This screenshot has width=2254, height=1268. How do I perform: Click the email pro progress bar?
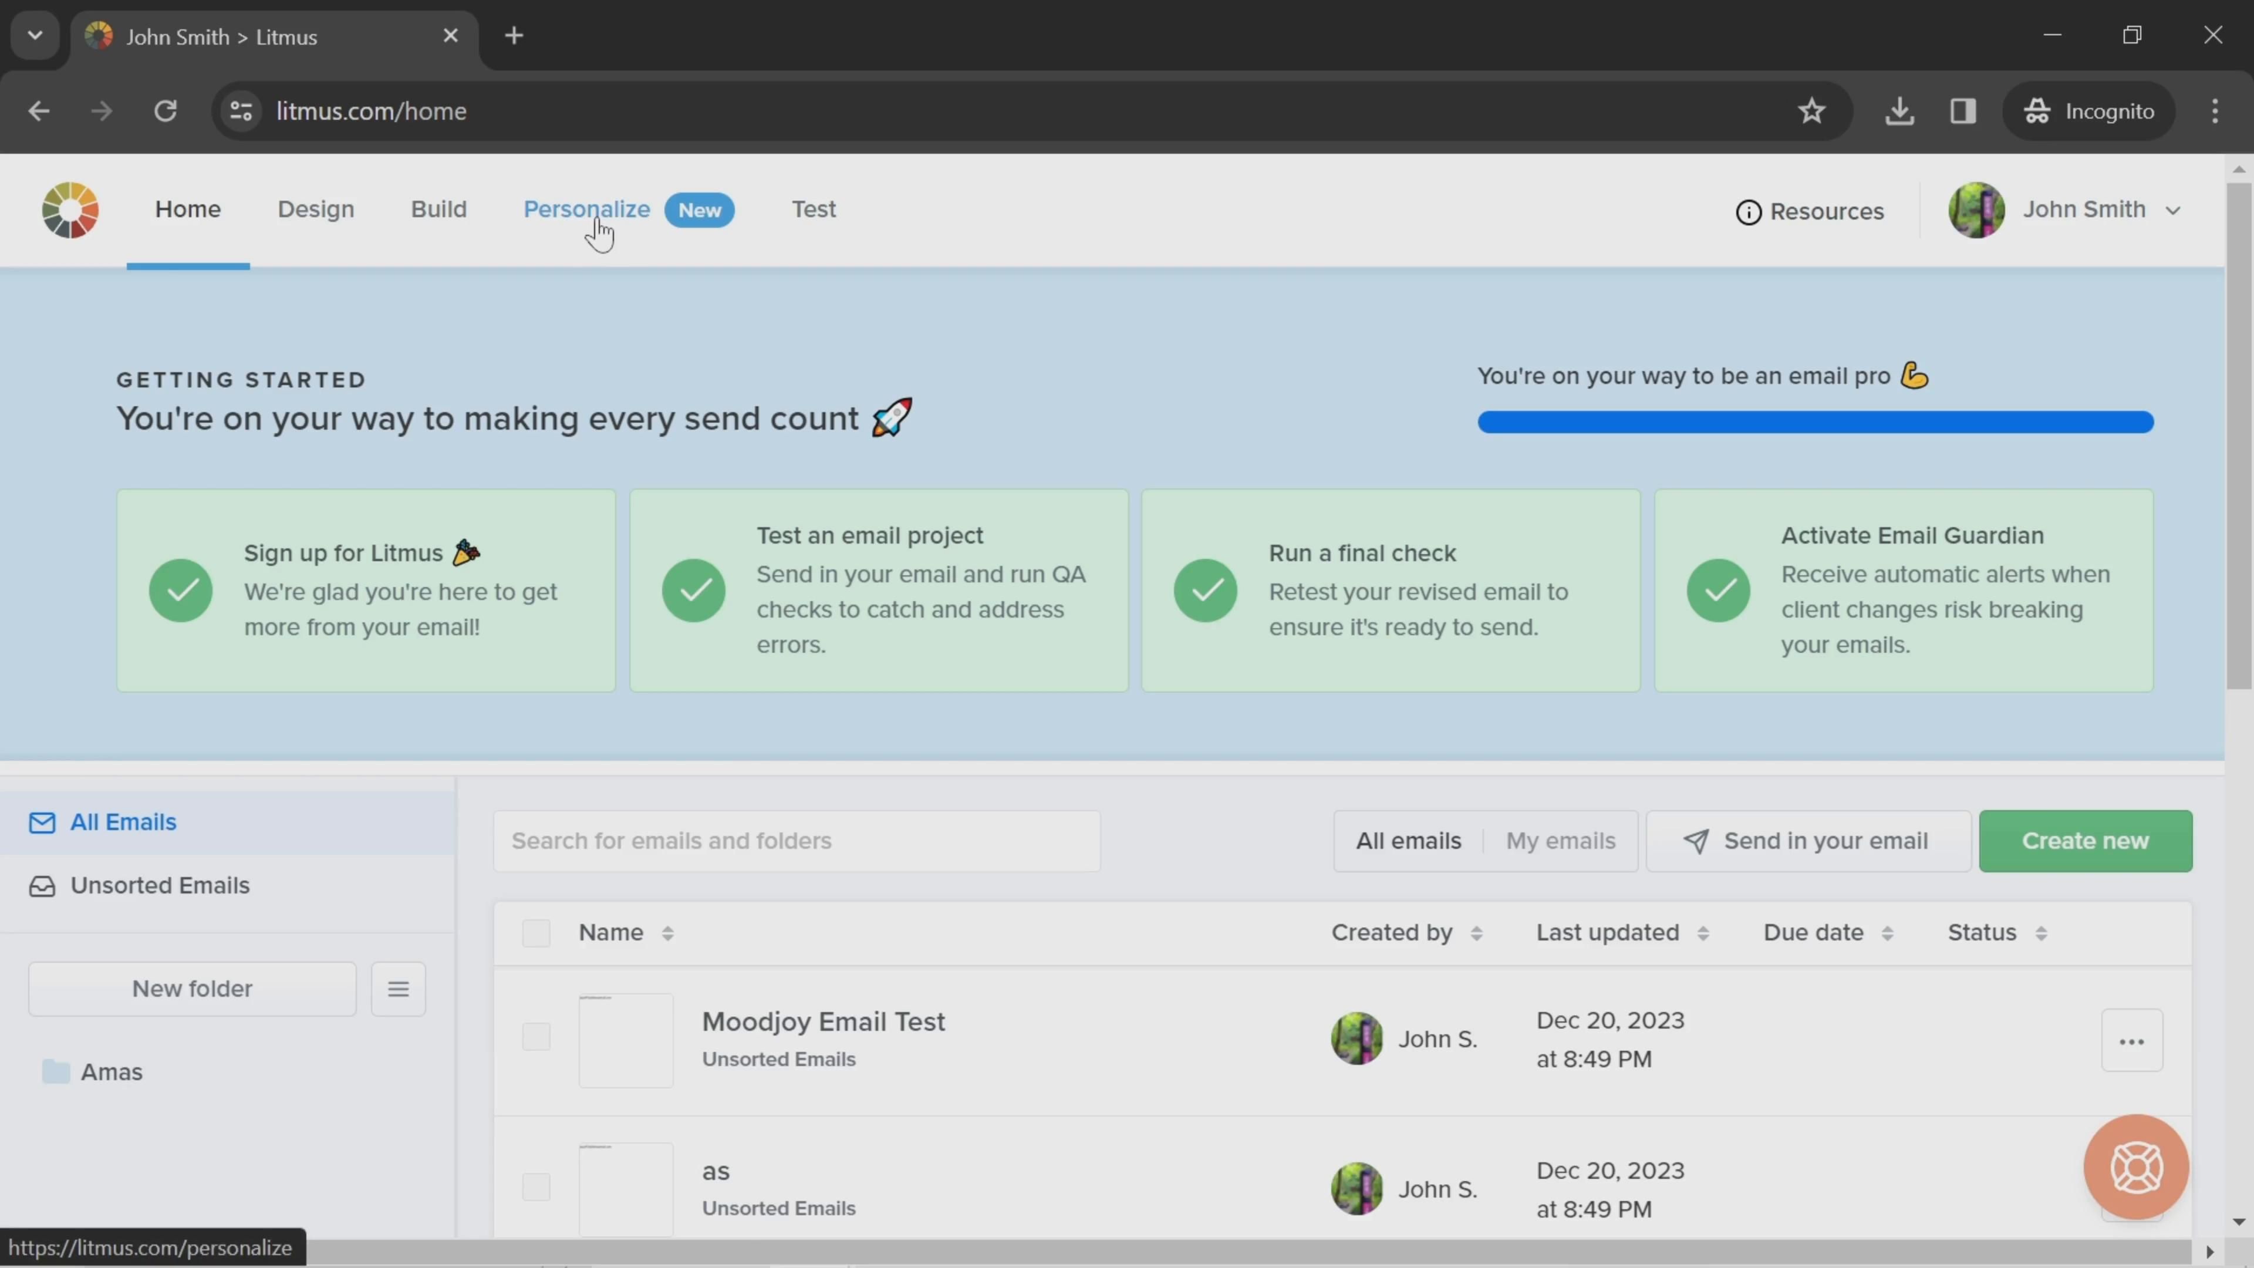(x=1815, y=423)
